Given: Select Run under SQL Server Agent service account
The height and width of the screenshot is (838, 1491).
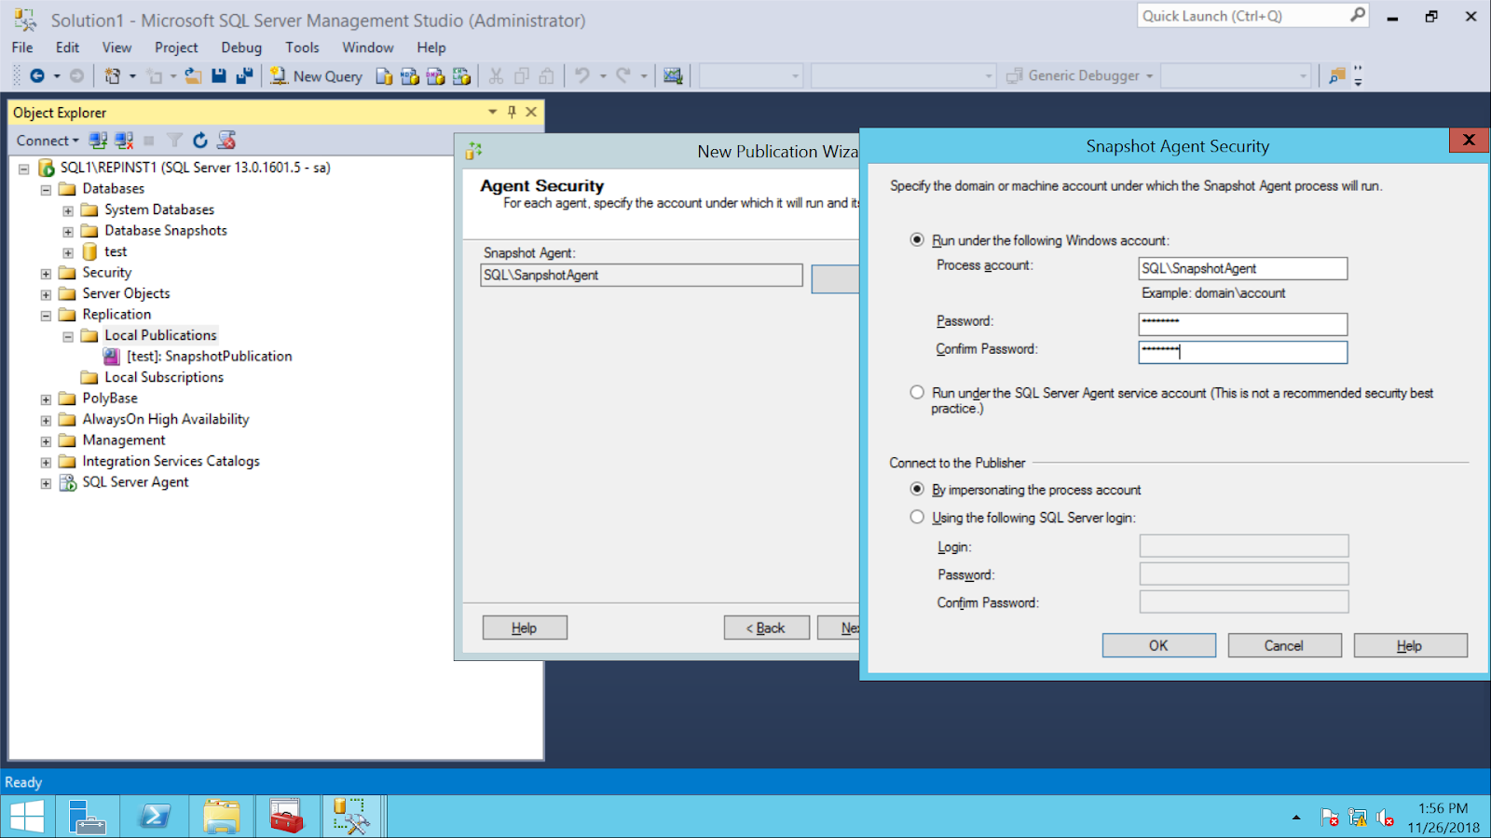Looking at the screenshot, I should (x=917, y=393).
